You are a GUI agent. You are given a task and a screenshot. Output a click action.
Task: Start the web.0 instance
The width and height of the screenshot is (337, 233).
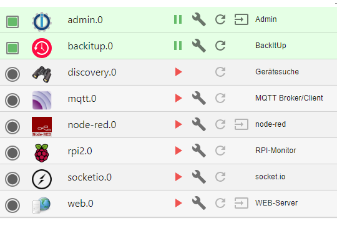[178, 203]
